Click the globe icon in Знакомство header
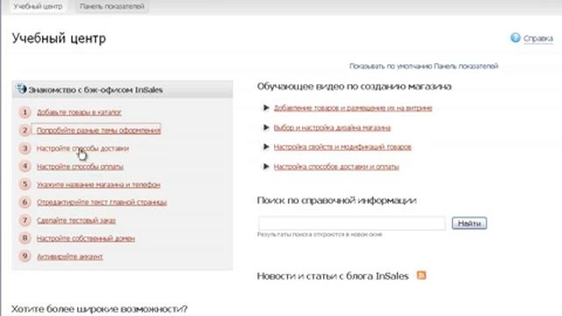Viewport: 562px width, 316px height. coord(21,89)
